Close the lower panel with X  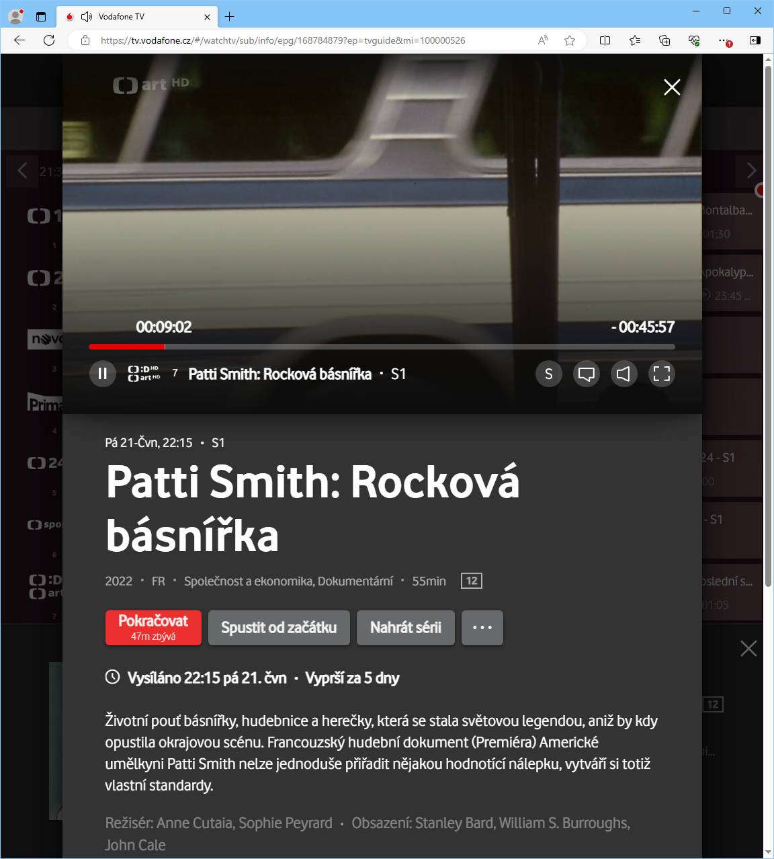pyautogui.click(x=748, y=648)
